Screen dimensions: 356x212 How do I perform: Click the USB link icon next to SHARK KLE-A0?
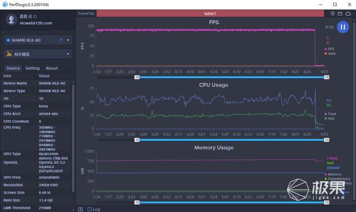[x=61, y=41]
